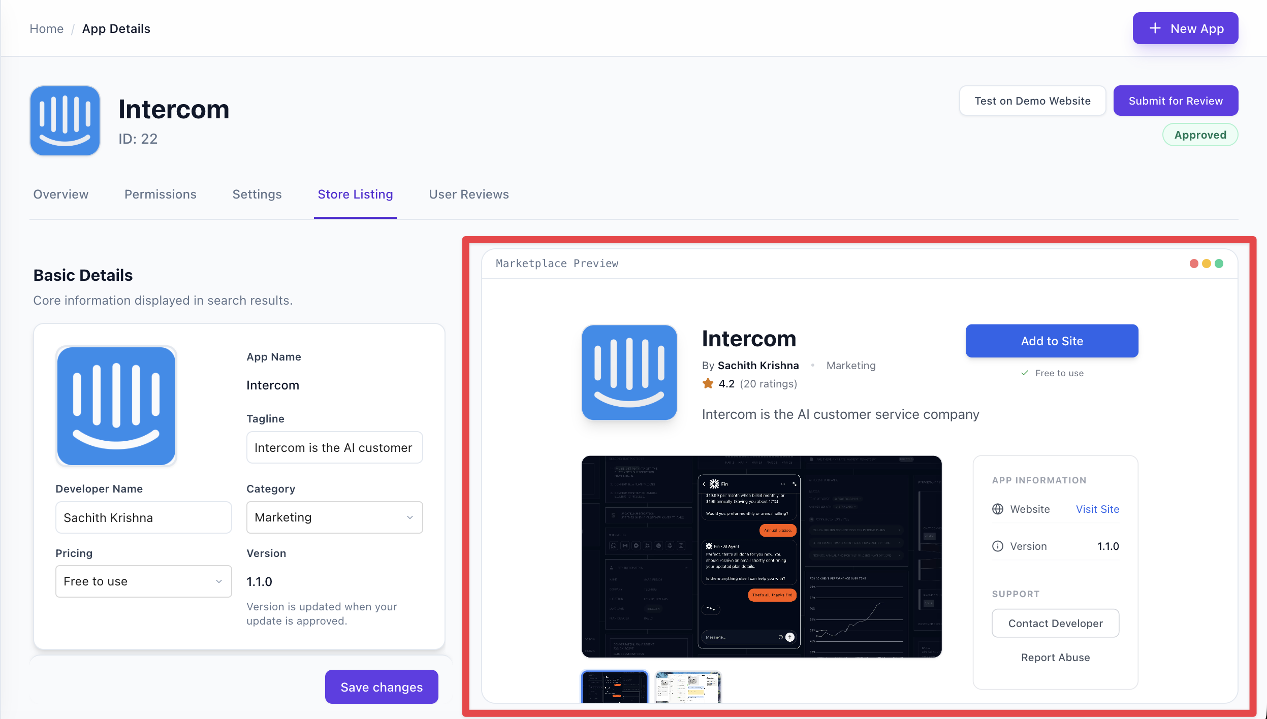The width and height of the screenshot is (1267, 719).
Task: Click the green dot in Marketplace Preview header
Action: pos(1219,263)
